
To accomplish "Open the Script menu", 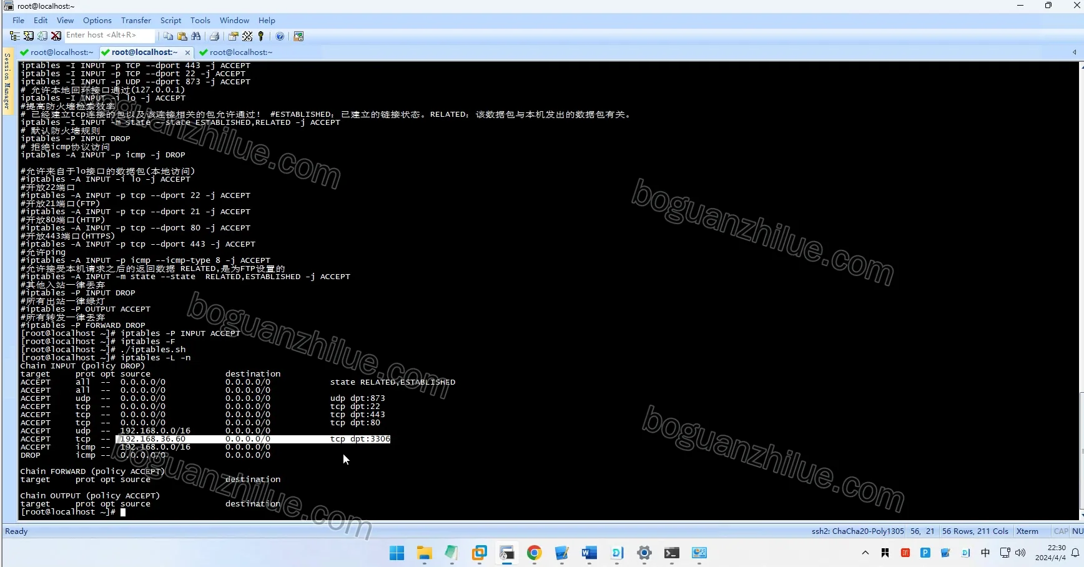I will click(170, 21).
